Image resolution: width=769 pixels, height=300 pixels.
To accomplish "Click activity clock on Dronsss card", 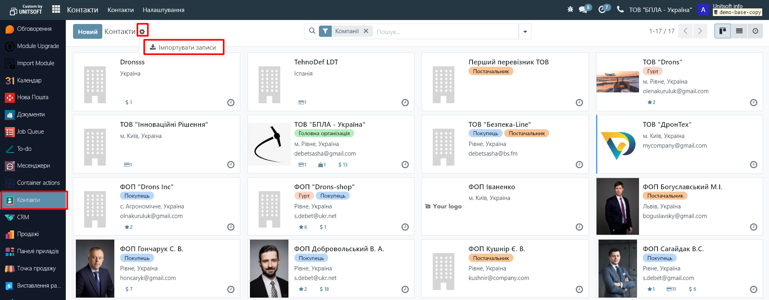I will [x=231, y=103].
